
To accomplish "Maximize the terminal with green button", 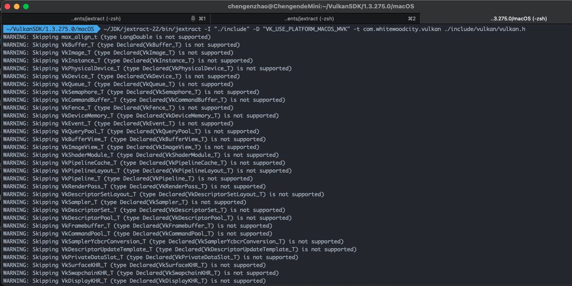I will tap(26, 7).
